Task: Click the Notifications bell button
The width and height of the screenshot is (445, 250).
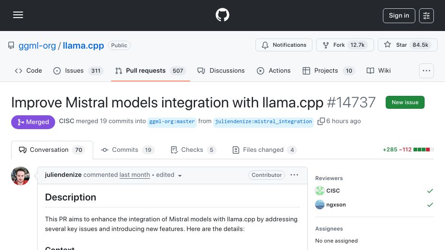Action: 284,45
